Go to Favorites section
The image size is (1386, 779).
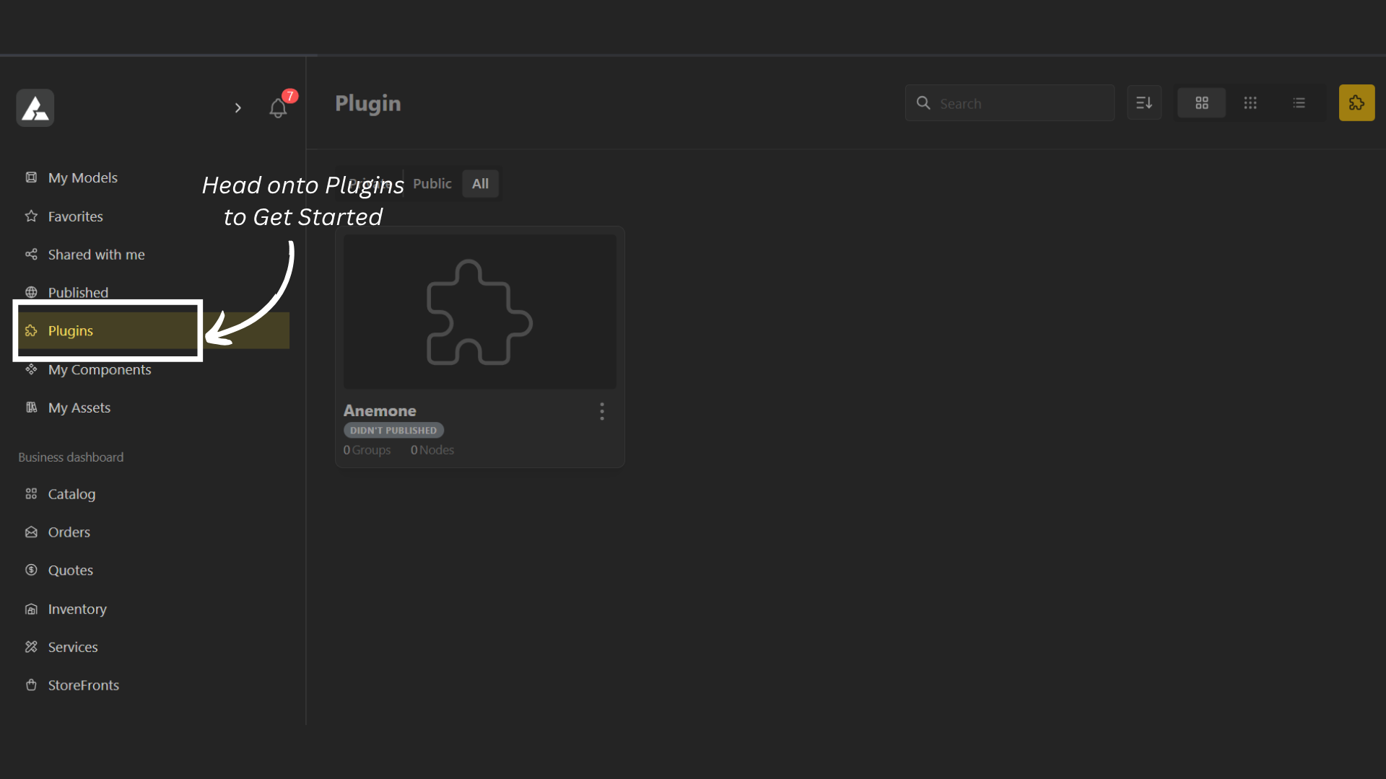75,216
